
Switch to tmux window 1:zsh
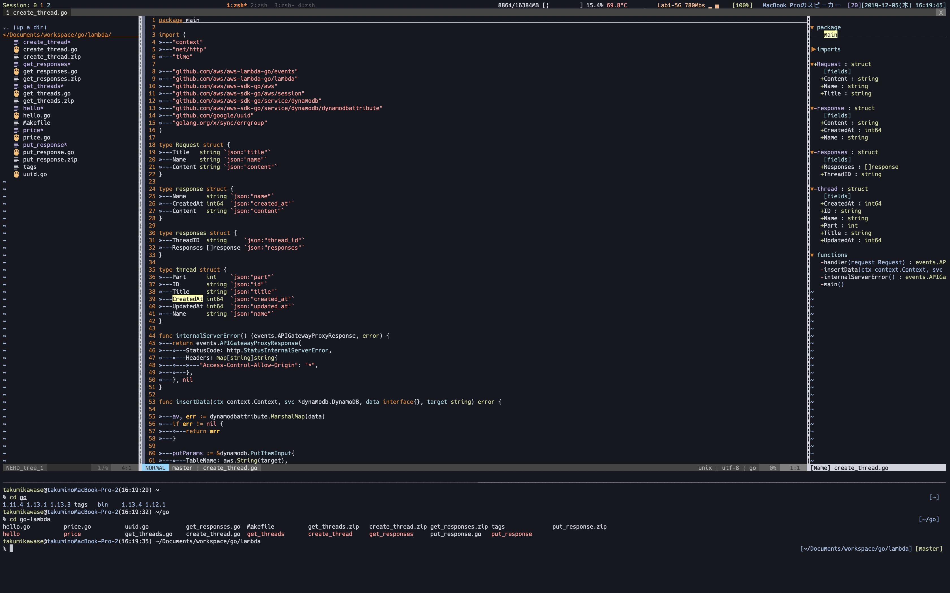(236, 5)
